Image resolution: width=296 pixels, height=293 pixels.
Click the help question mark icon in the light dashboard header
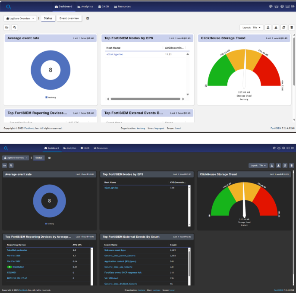click(282, 6)
